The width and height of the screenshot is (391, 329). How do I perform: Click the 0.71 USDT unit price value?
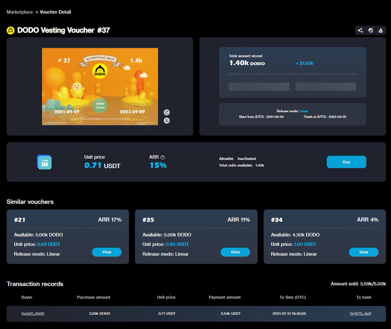click(x=102, y=165)
